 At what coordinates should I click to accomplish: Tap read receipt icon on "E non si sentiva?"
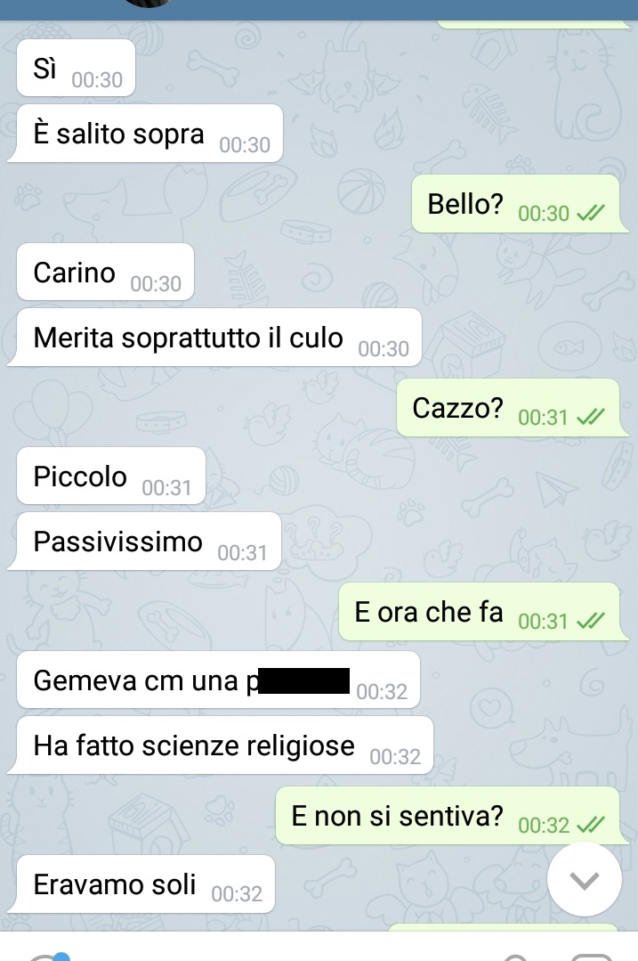point(591,825)
